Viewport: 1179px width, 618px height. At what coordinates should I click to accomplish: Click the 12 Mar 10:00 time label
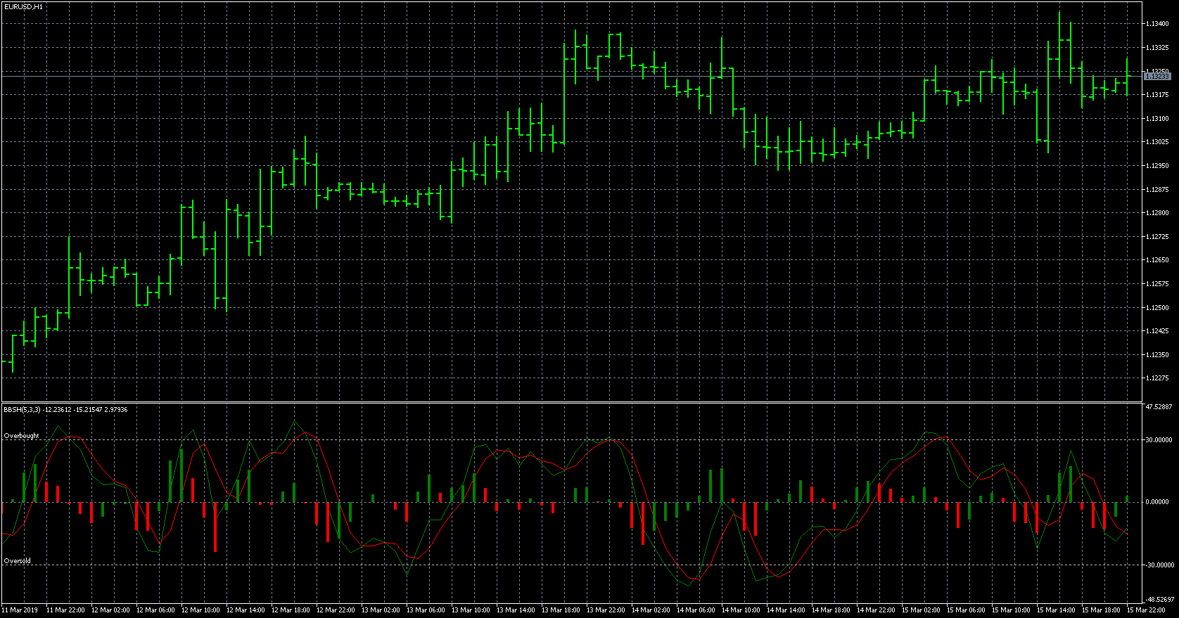coord(200,610)
